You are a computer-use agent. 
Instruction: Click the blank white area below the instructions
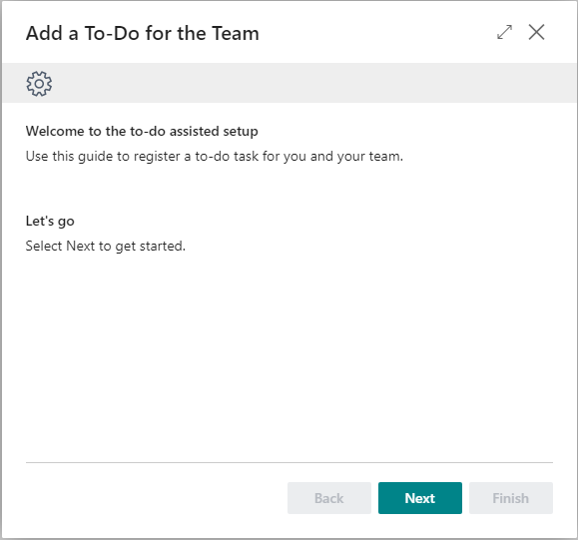(x=289, y=354)
